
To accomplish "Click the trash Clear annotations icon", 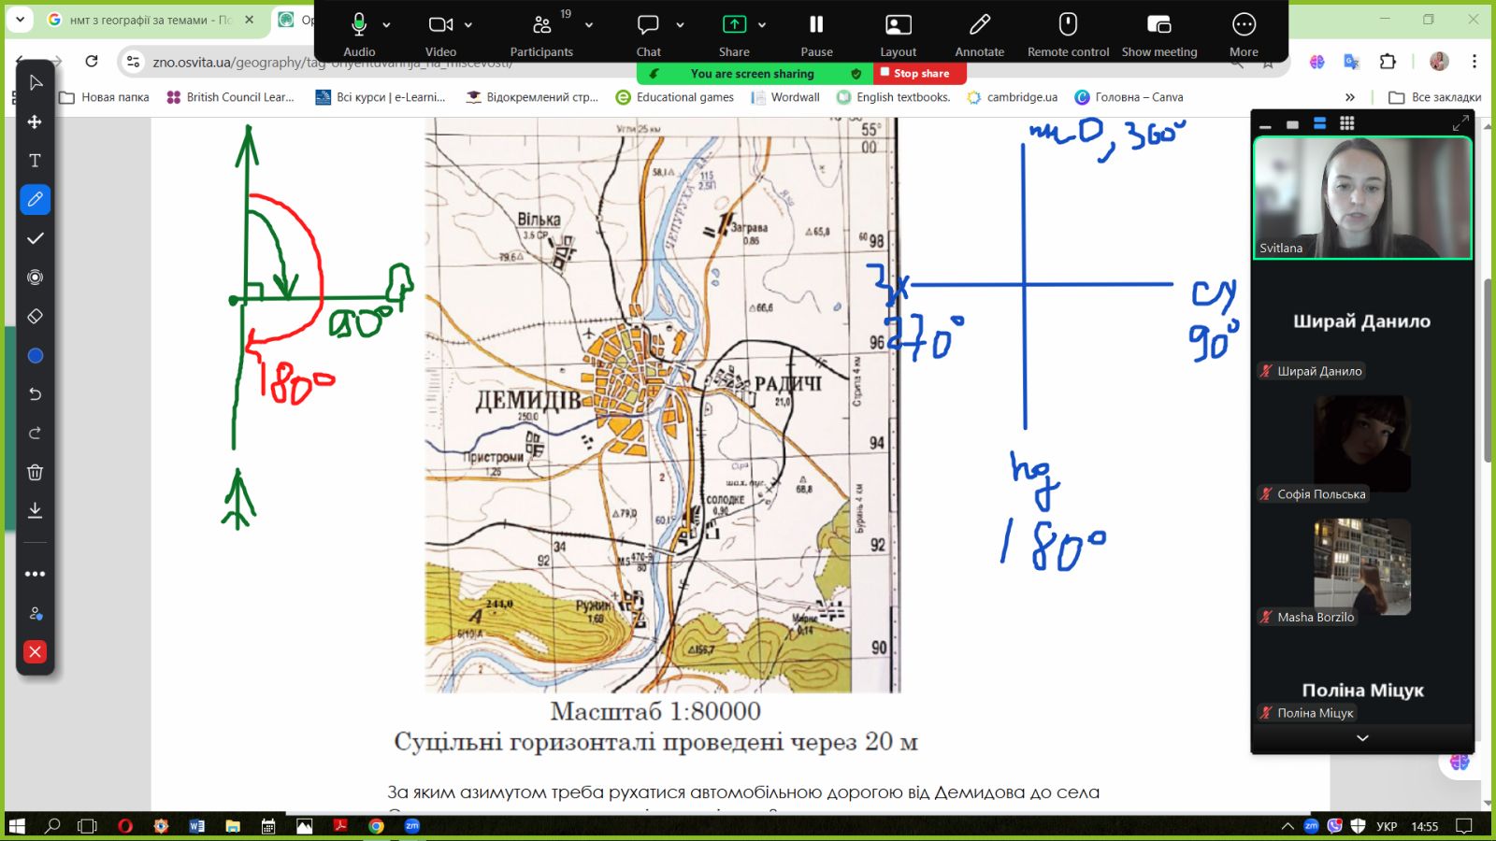I will [x=35, y=472].
